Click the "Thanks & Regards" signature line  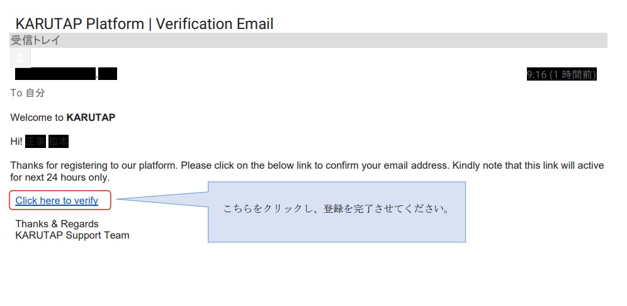tap(57, 224)
